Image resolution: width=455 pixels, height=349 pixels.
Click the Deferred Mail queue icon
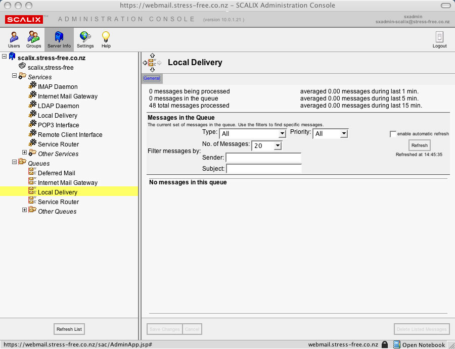[32, 172]
